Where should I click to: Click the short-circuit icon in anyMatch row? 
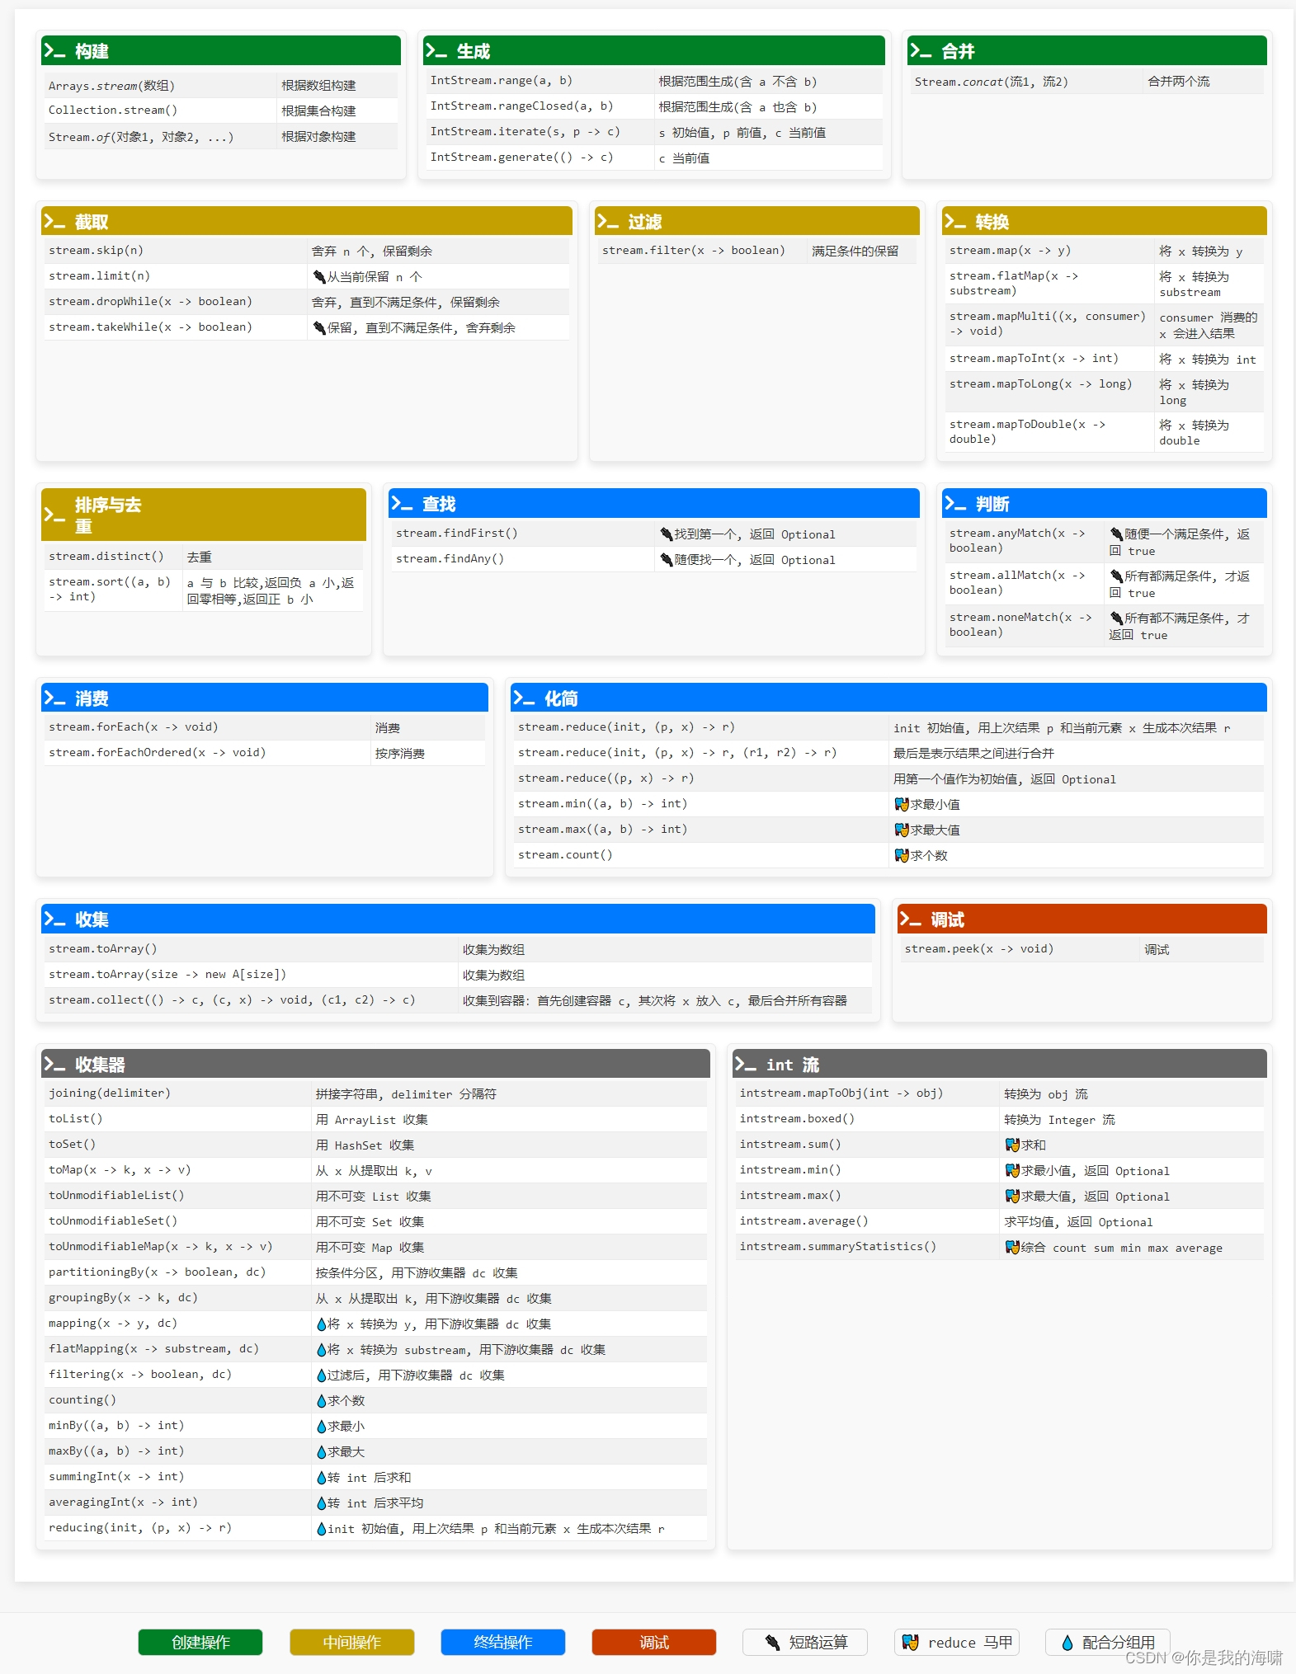(1116, 534)
